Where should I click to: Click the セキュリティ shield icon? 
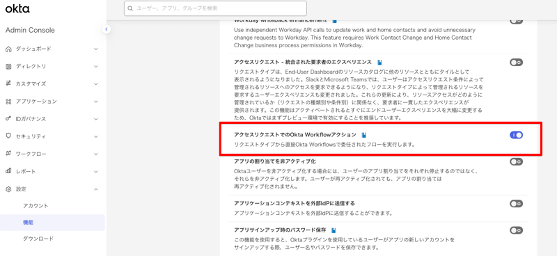(x=9, y=136)
